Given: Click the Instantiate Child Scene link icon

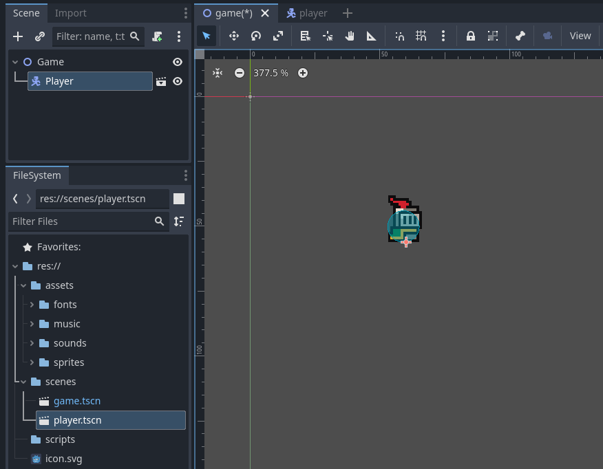Looking at the screenshot, I should (40, 36).
